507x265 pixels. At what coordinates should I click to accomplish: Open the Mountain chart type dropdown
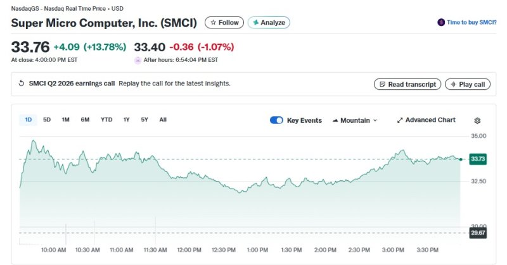[x=354, y=120]
